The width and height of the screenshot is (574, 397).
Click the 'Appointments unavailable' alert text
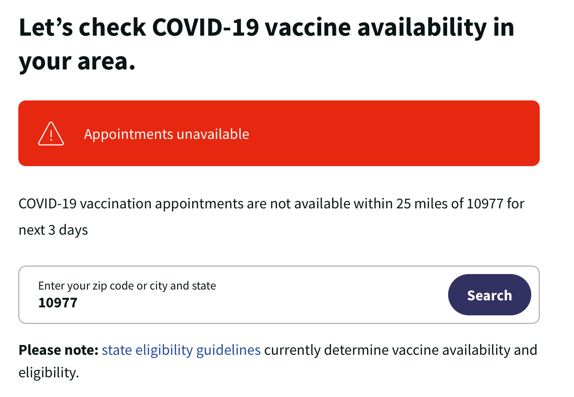[x=167, y=134]
